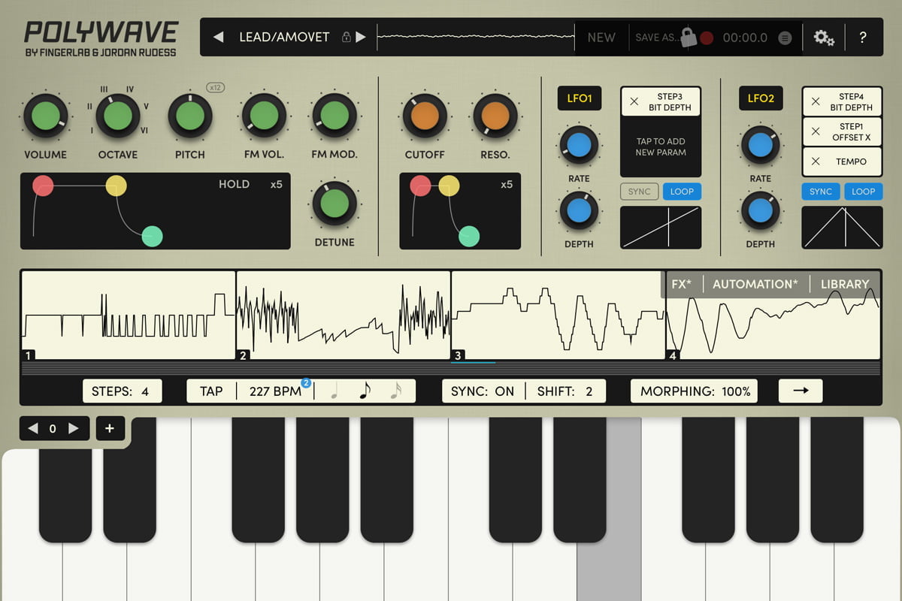Click the orange CUTOFF knob
The height and width of the screenshot is (601, 902).
(425, 116)
